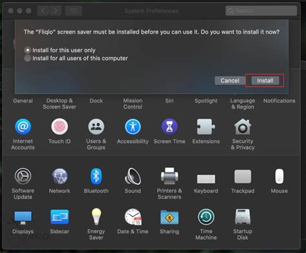Select Install for all users of this computer
Viewport: 306px width, 253px height.
[76, 58]
